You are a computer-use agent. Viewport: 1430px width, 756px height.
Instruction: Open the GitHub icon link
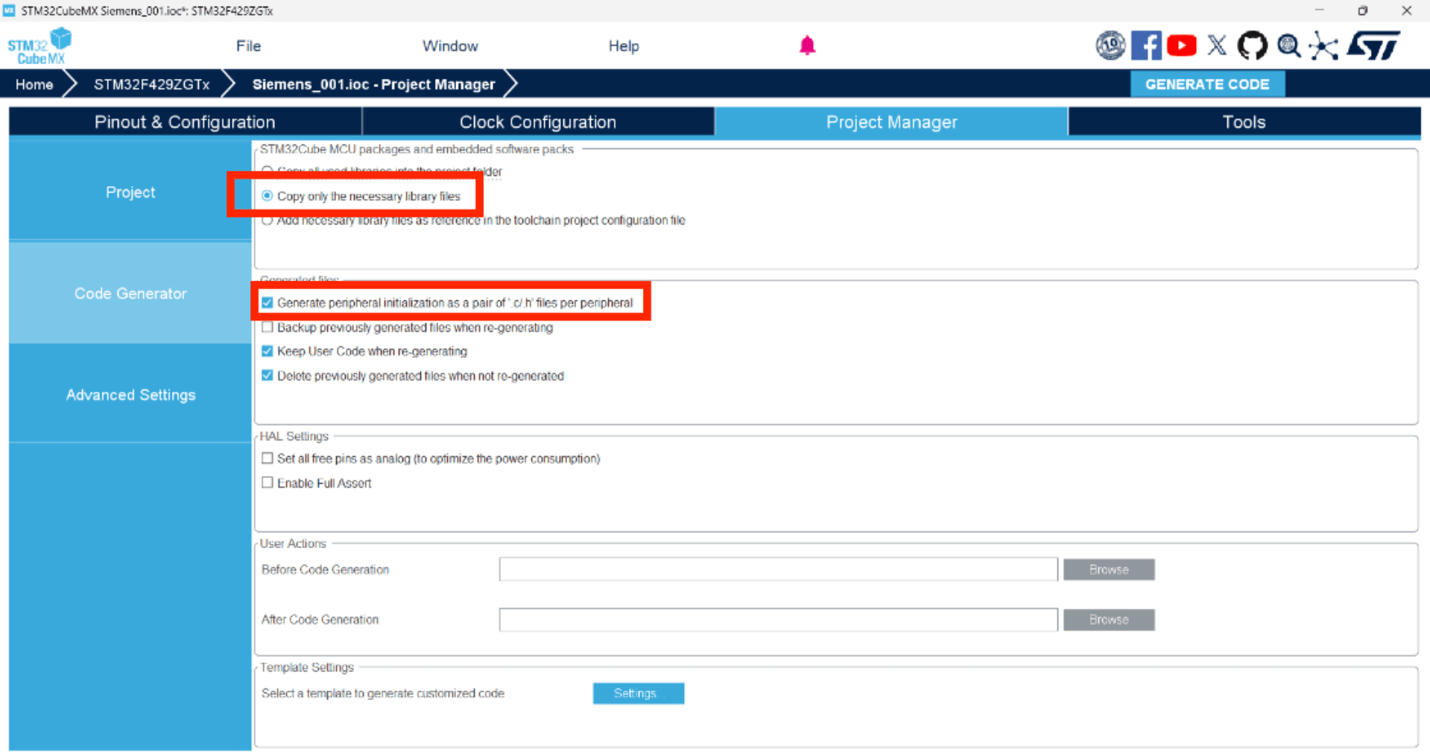tap(1252, 46)
